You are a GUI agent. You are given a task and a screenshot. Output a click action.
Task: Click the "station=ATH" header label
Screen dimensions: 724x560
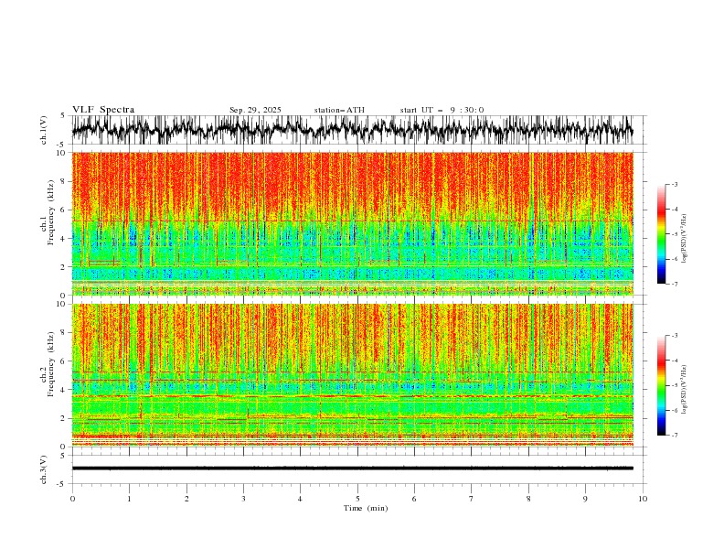(339, 110)
